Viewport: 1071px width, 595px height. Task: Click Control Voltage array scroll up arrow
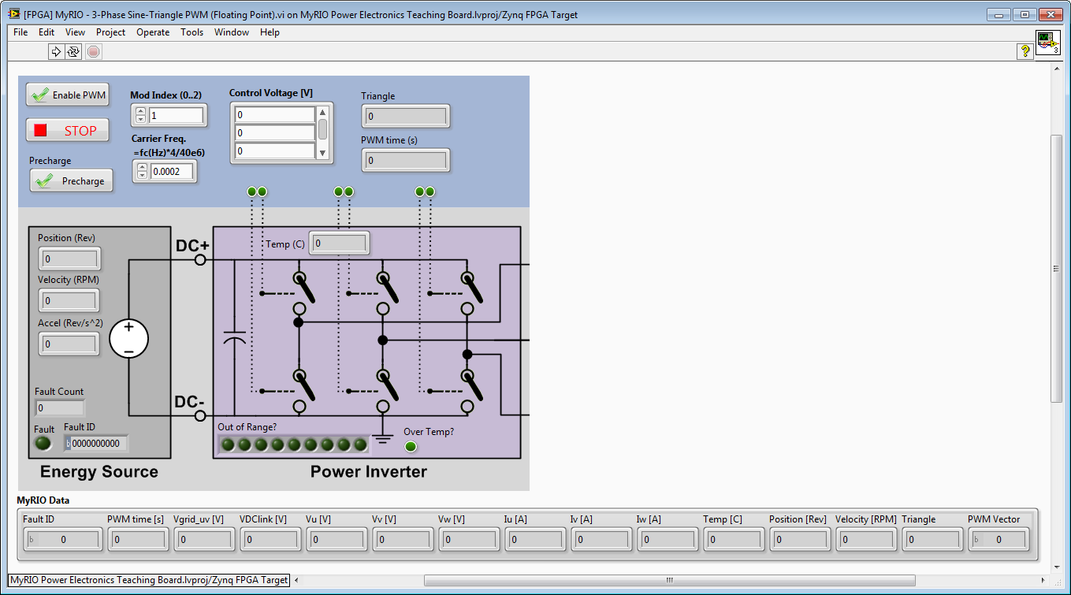(322, 112)
